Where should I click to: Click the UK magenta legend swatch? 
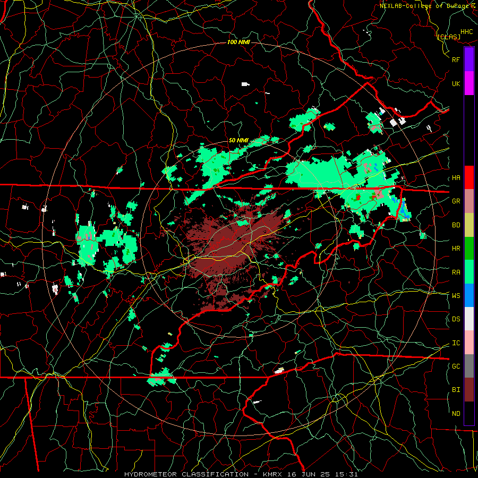(469, 83)
